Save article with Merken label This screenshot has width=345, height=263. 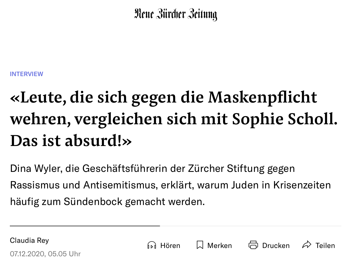click(220, 245)
